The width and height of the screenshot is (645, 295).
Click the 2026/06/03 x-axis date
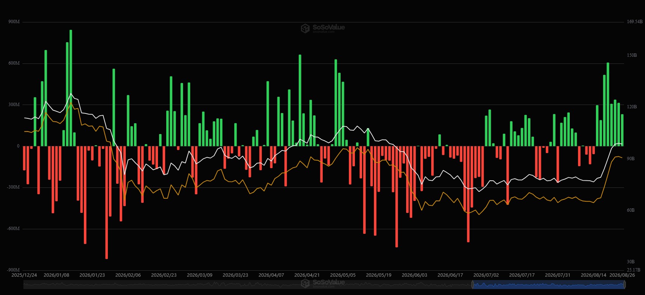[x=414, y=275]
